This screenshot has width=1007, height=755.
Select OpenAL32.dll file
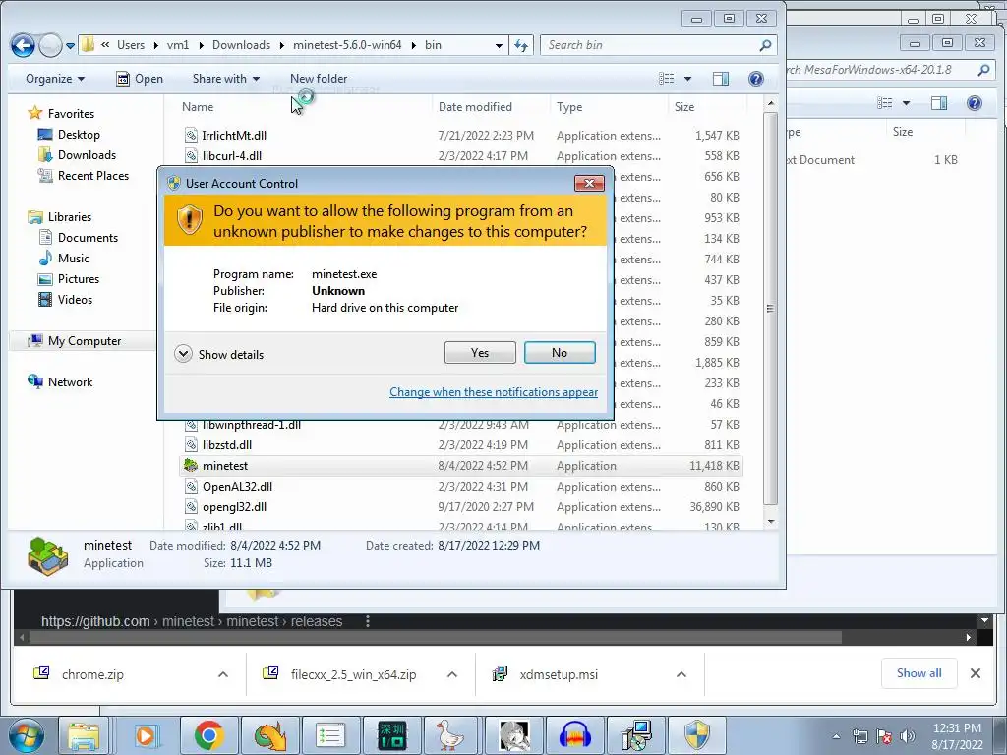click(237, 486)
